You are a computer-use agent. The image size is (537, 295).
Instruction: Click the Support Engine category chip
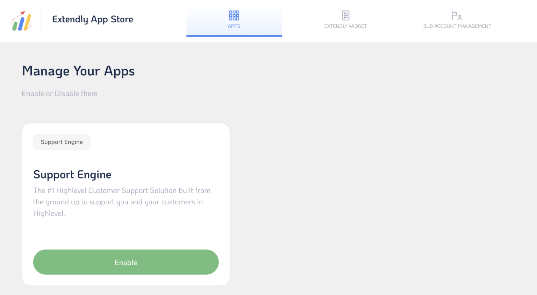pyautogui.click(x=62, y=142)
